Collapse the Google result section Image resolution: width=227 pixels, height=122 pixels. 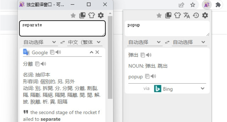(x=92, y=52)
